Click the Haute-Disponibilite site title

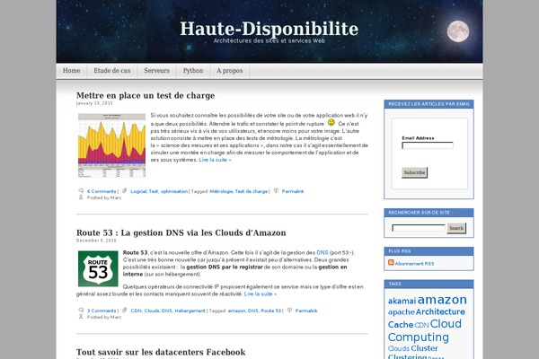pyautogui.click(x=269, y=29)
